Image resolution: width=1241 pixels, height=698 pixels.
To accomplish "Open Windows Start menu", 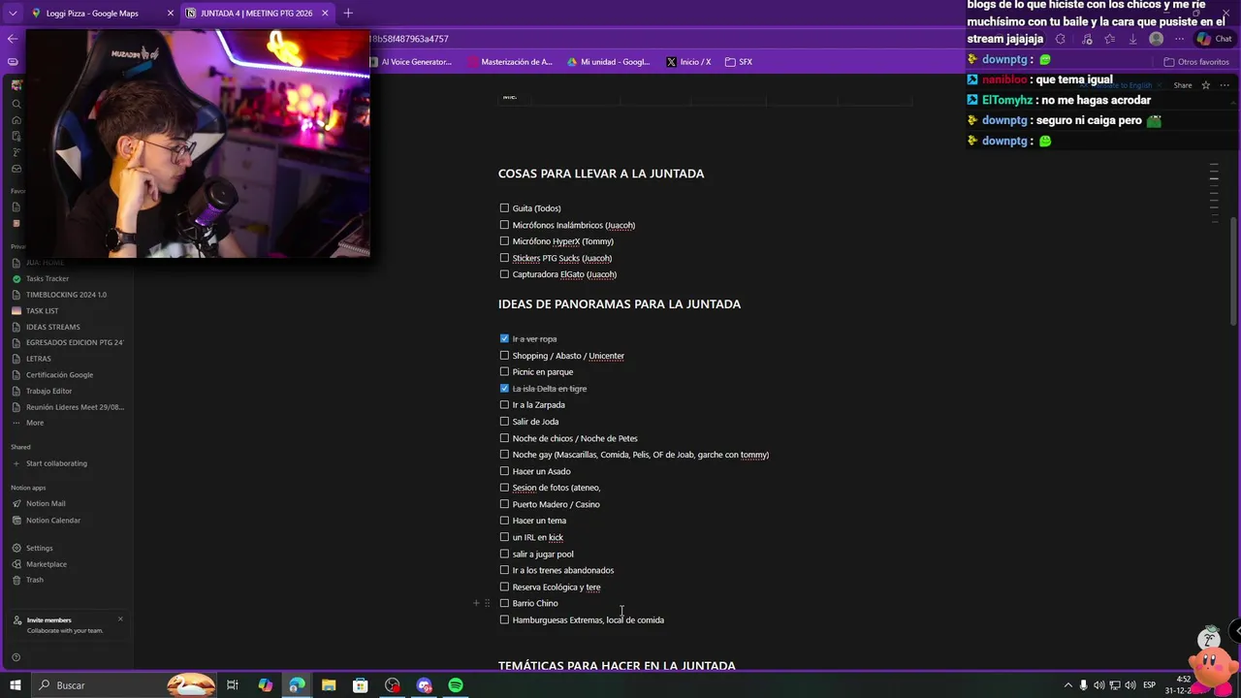I will point(16,685).
